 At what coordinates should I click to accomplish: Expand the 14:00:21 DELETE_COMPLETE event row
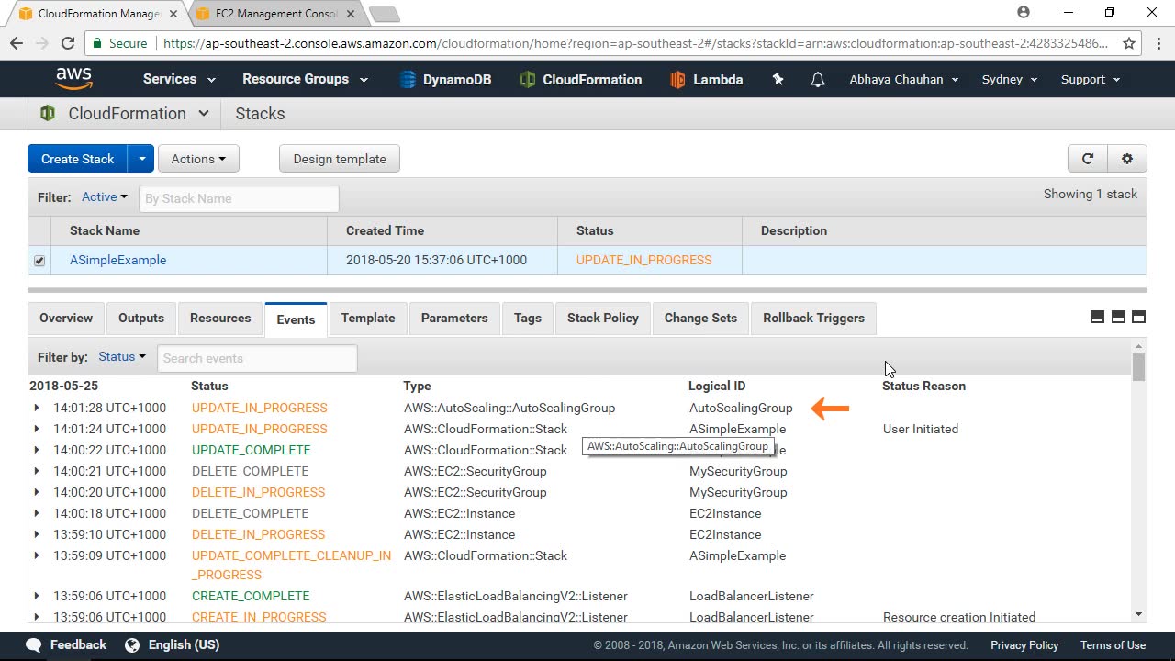[x=37, y=471]
